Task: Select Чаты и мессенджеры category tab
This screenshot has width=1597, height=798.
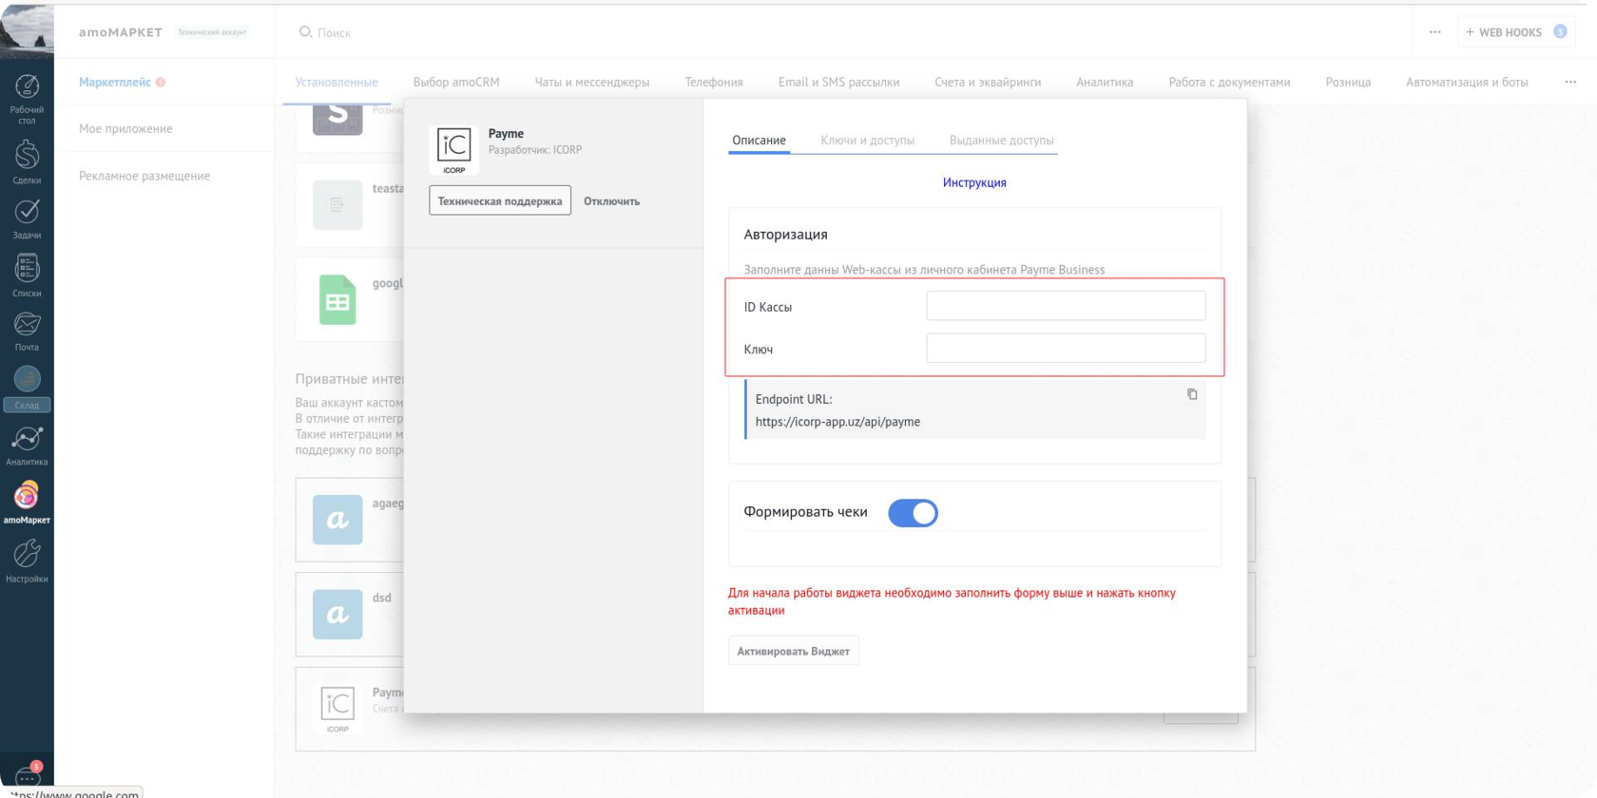Action: tap(591, 83)
